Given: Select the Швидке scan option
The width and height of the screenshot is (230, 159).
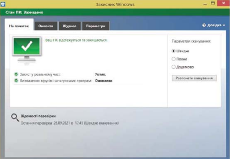Looking at the screenshot, I should point(174,51).
